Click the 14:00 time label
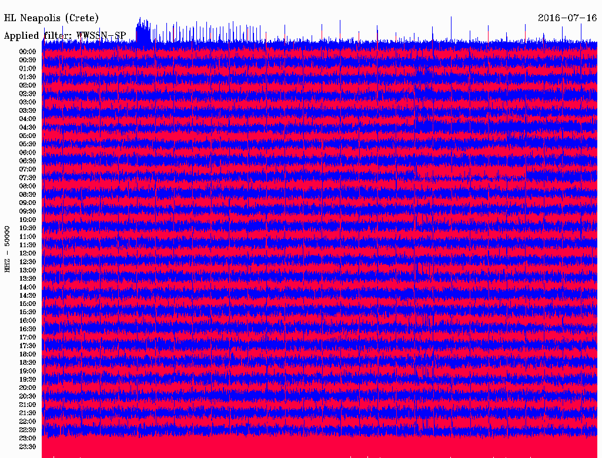This screenshot has height=458, width=602. point(28,287)
